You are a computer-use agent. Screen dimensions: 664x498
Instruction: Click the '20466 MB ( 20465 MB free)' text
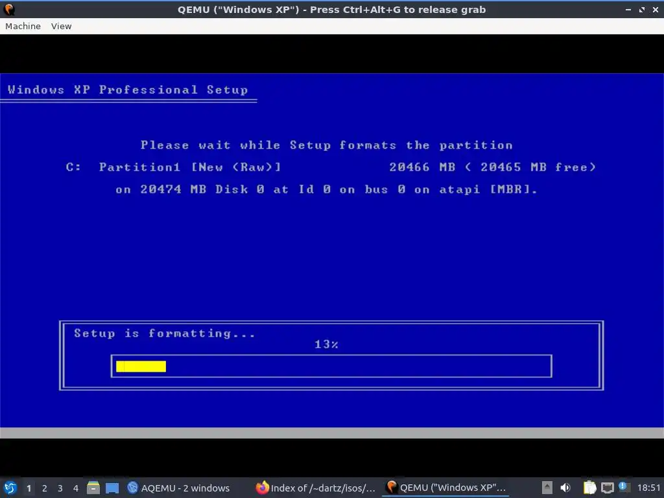tap(493, 167)
